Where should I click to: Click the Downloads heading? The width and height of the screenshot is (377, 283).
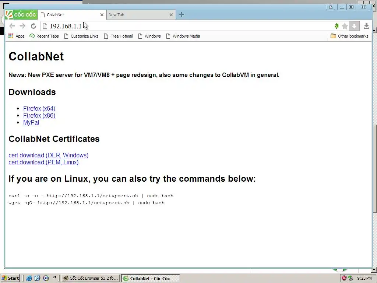pyautogui.click(x=32, y=92)
